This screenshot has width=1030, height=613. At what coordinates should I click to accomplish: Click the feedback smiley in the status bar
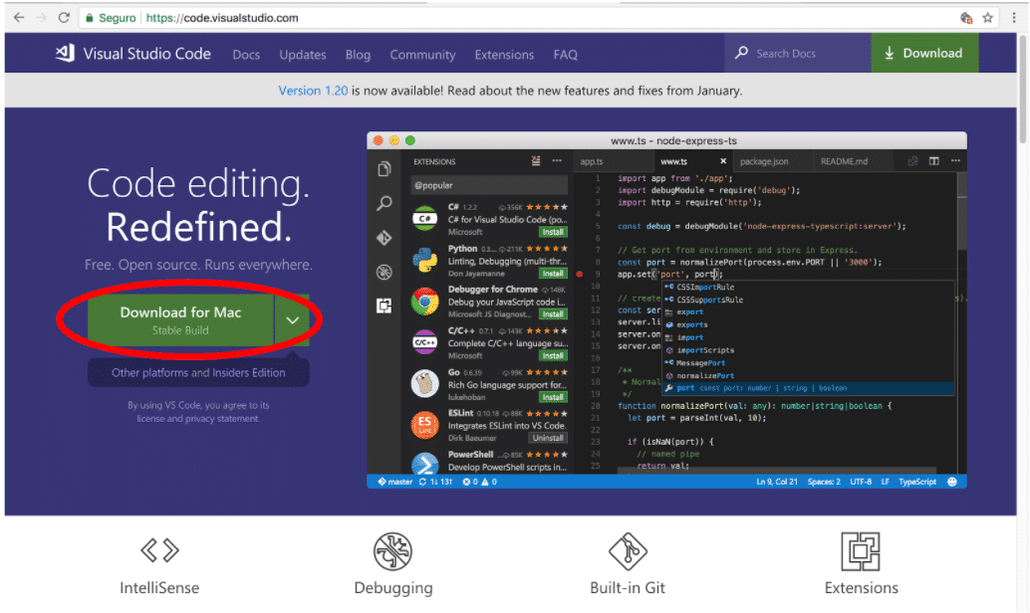pyautogui.click(x=952, y=482)
